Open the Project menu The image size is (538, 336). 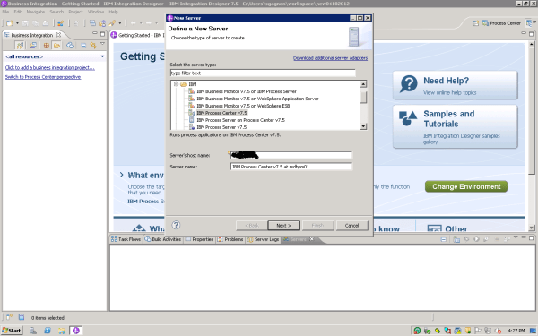75,12
